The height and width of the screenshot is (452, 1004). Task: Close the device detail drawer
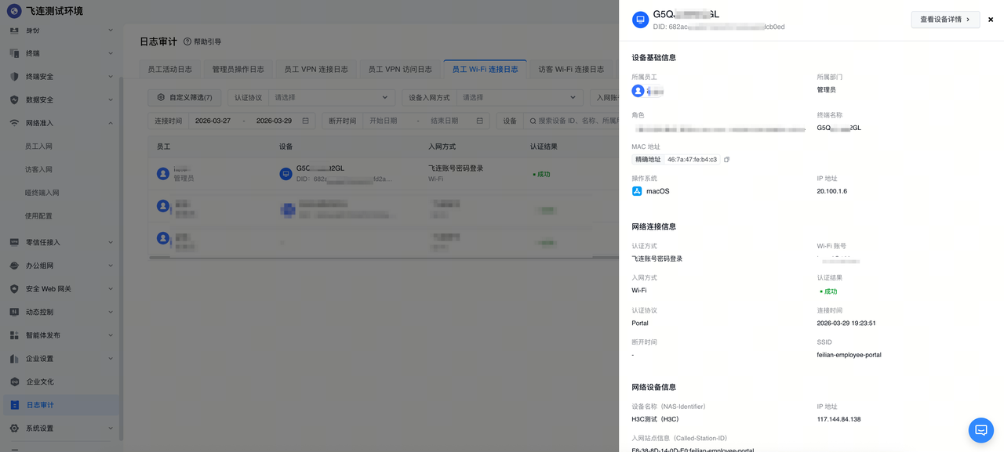pos(991,20)
